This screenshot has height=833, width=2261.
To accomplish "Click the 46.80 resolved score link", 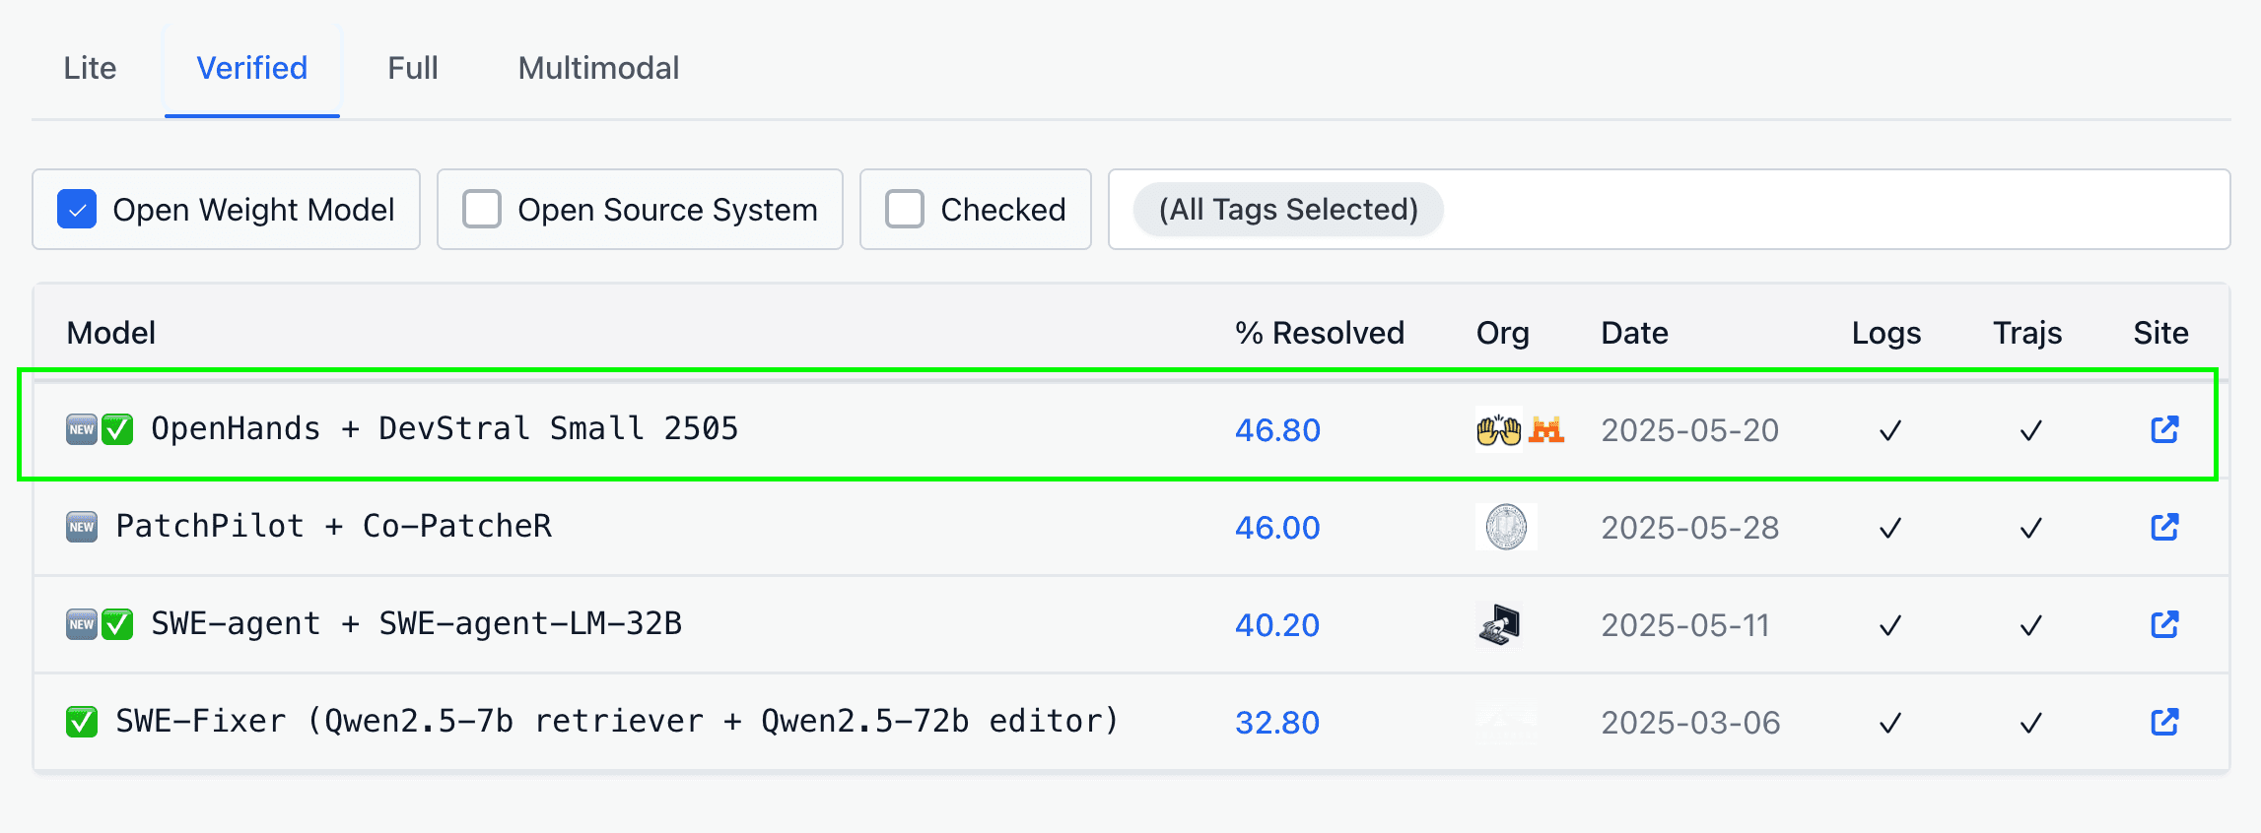I will tap(1277, 430).
